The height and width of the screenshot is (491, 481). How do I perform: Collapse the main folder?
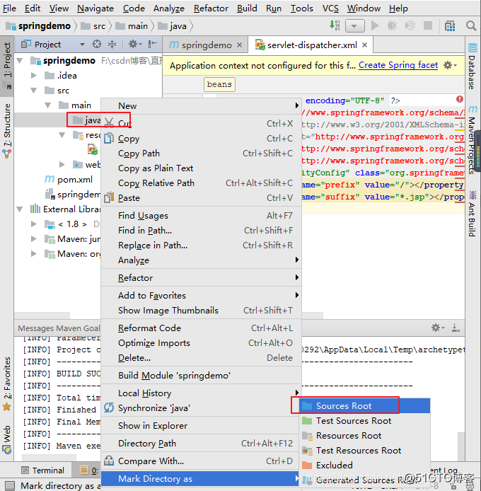(x=47, y=105)
